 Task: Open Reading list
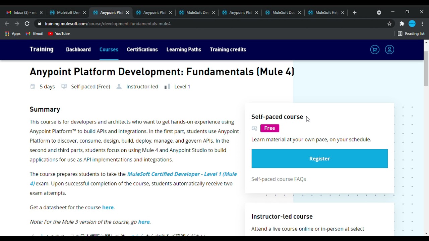click(x=411, y=33)
